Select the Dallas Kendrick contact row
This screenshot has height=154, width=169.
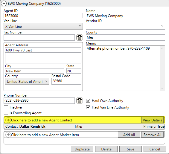click(x=84, y=126)
